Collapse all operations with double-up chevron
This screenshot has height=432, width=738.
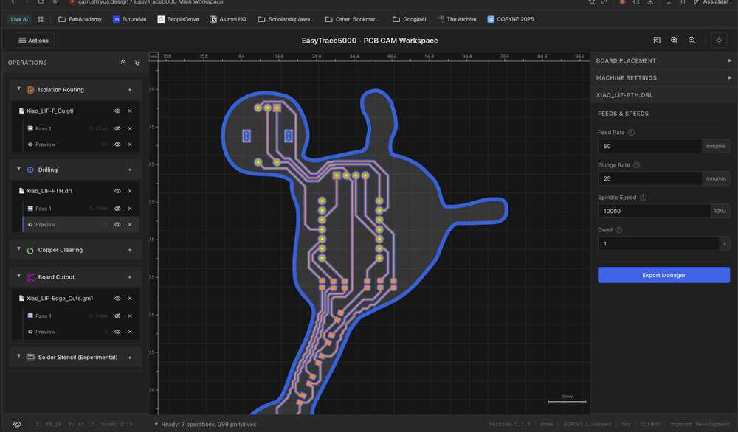coord(123,62)
